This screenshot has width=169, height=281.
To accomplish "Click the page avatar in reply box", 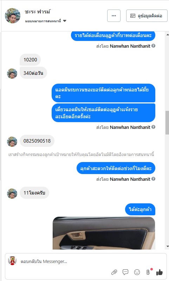I will pos(12,261).
